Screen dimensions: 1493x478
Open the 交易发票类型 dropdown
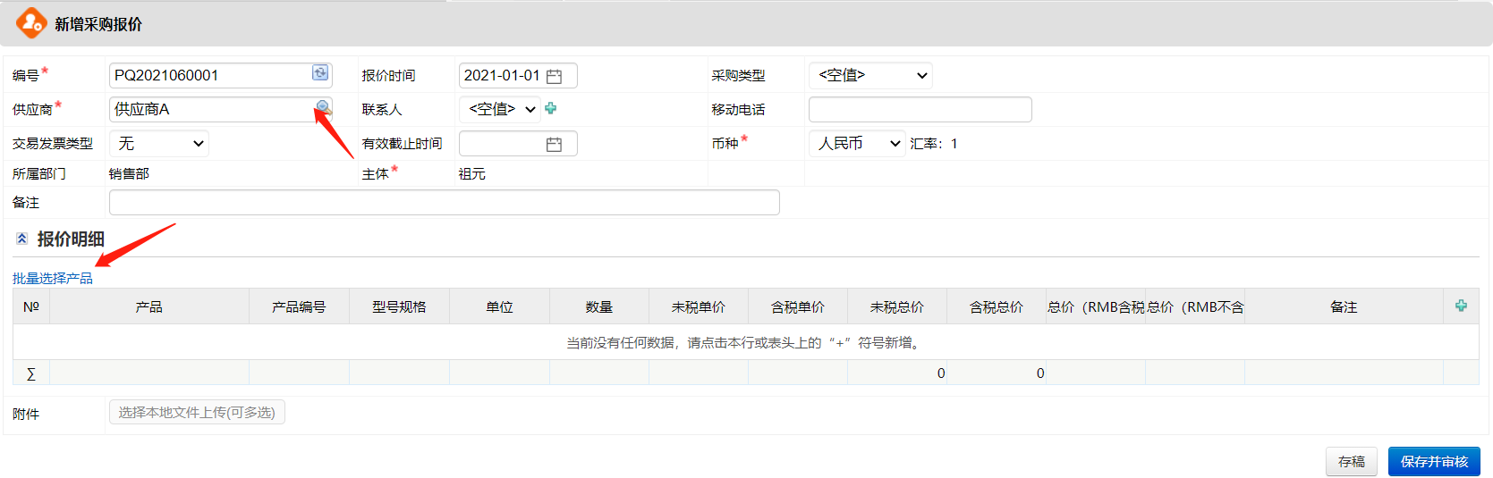pyautogui.click(x=159, y=143)
